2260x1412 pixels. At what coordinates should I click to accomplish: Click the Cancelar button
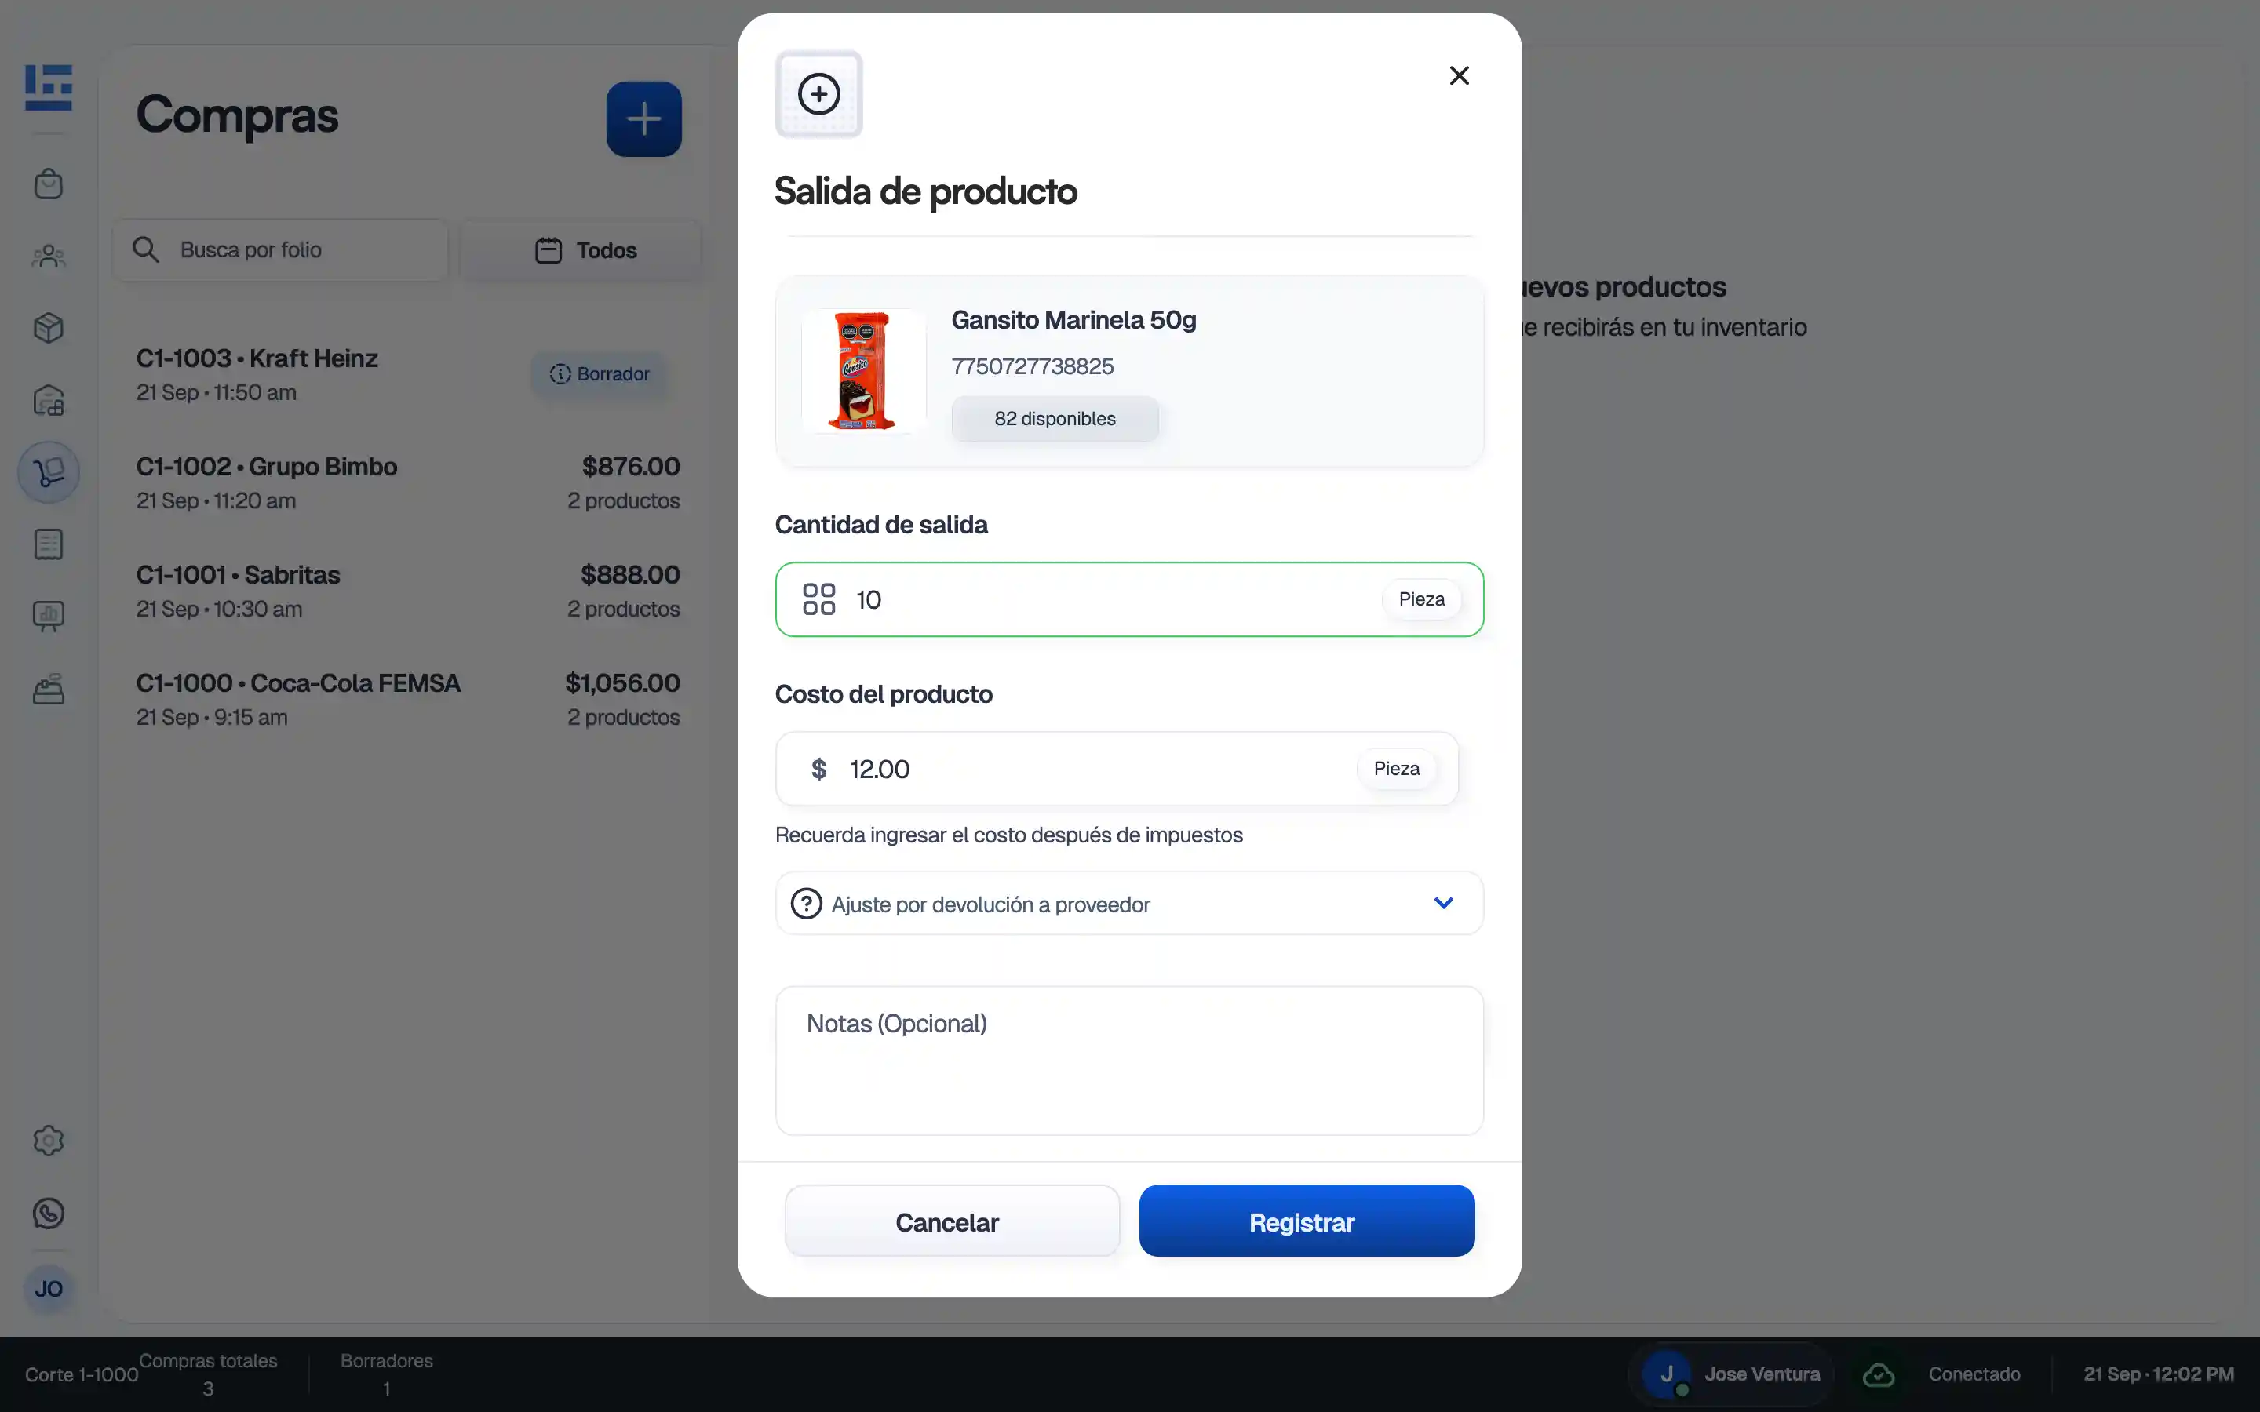point(952,1221)
